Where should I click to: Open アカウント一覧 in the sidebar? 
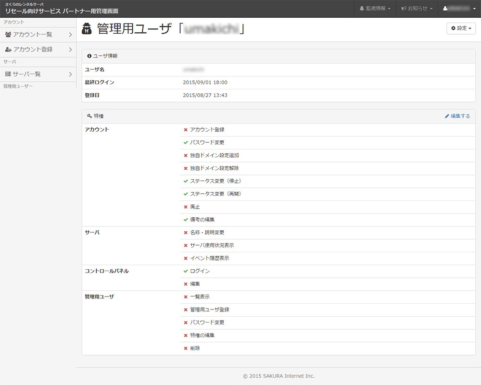[x=33, y=35]
